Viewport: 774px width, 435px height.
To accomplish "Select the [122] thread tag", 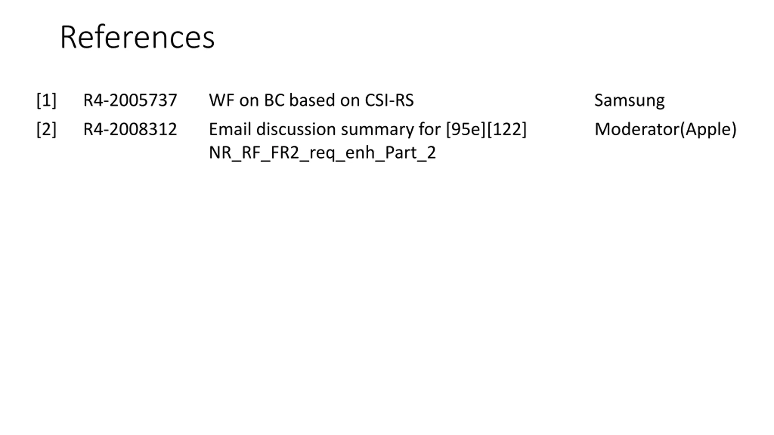I will (x=507, y=129).
